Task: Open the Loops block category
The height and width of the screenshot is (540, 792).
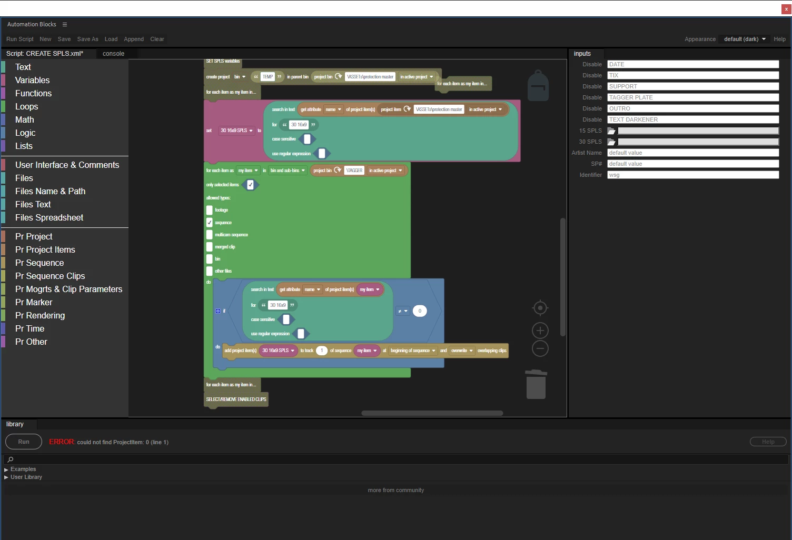Action: tap(27, 106)
